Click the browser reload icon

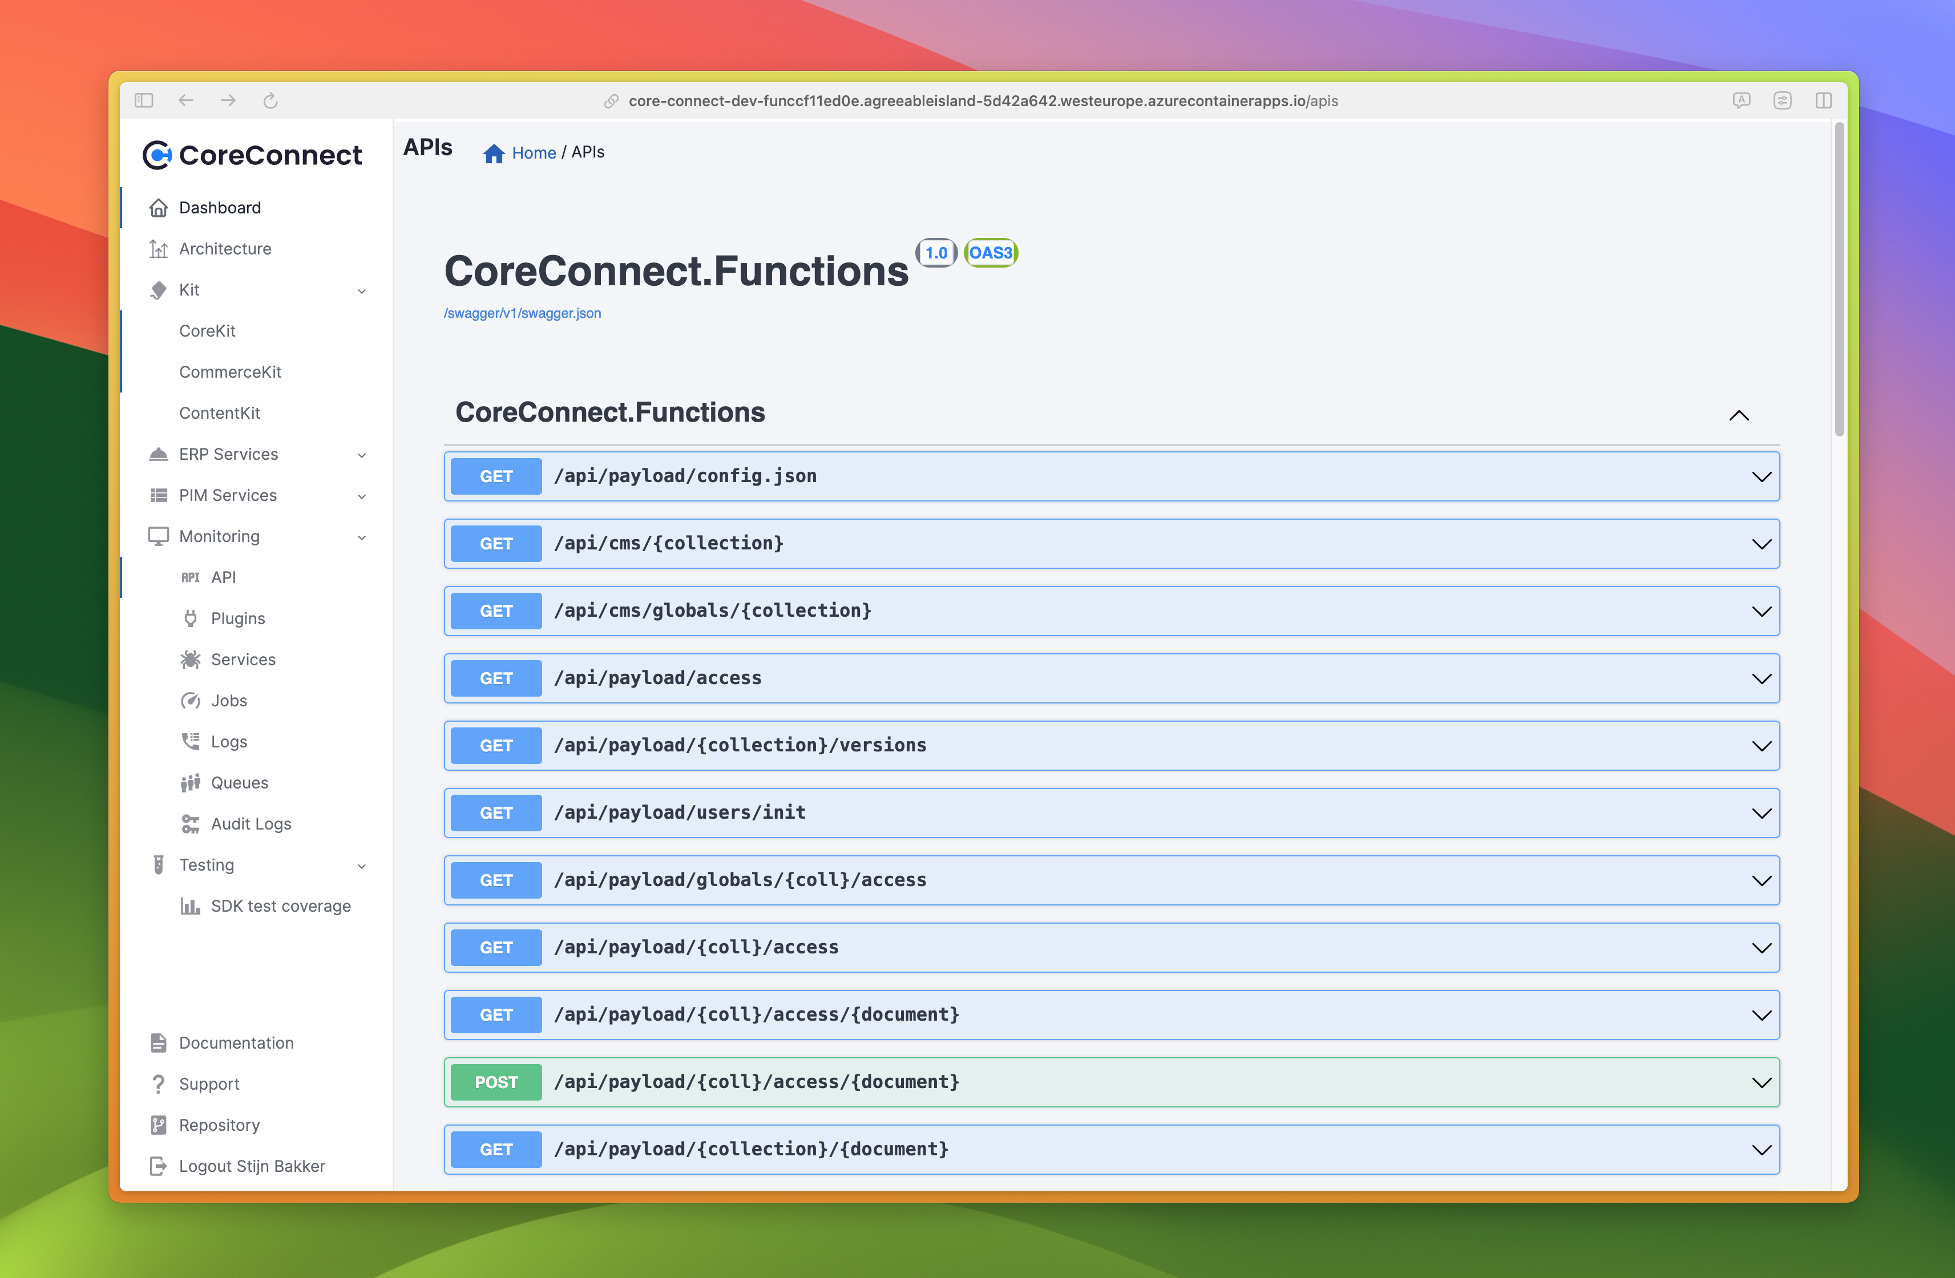(270, 101)
